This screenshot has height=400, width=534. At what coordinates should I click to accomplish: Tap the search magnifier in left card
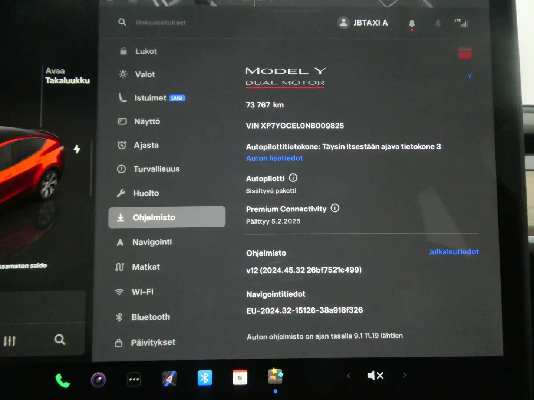[x=60, y=340]
